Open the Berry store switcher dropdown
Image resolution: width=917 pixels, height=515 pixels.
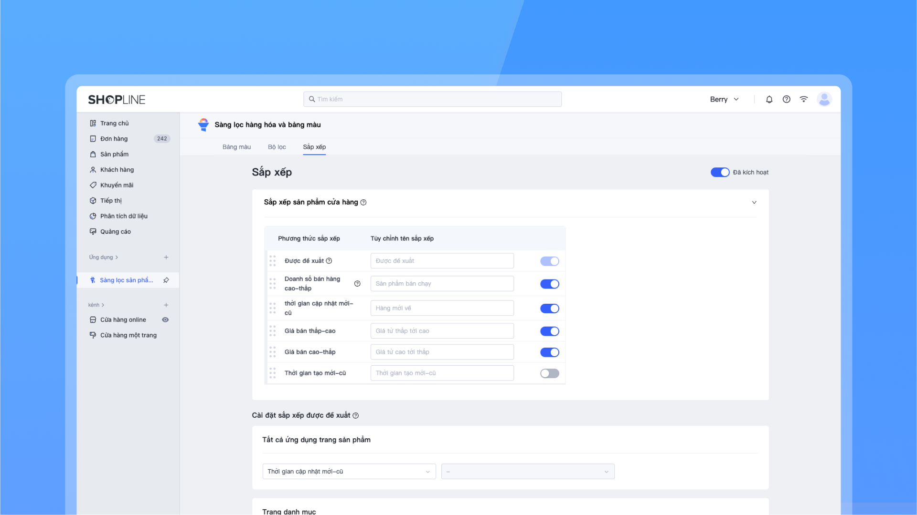(x=724, y=99)
